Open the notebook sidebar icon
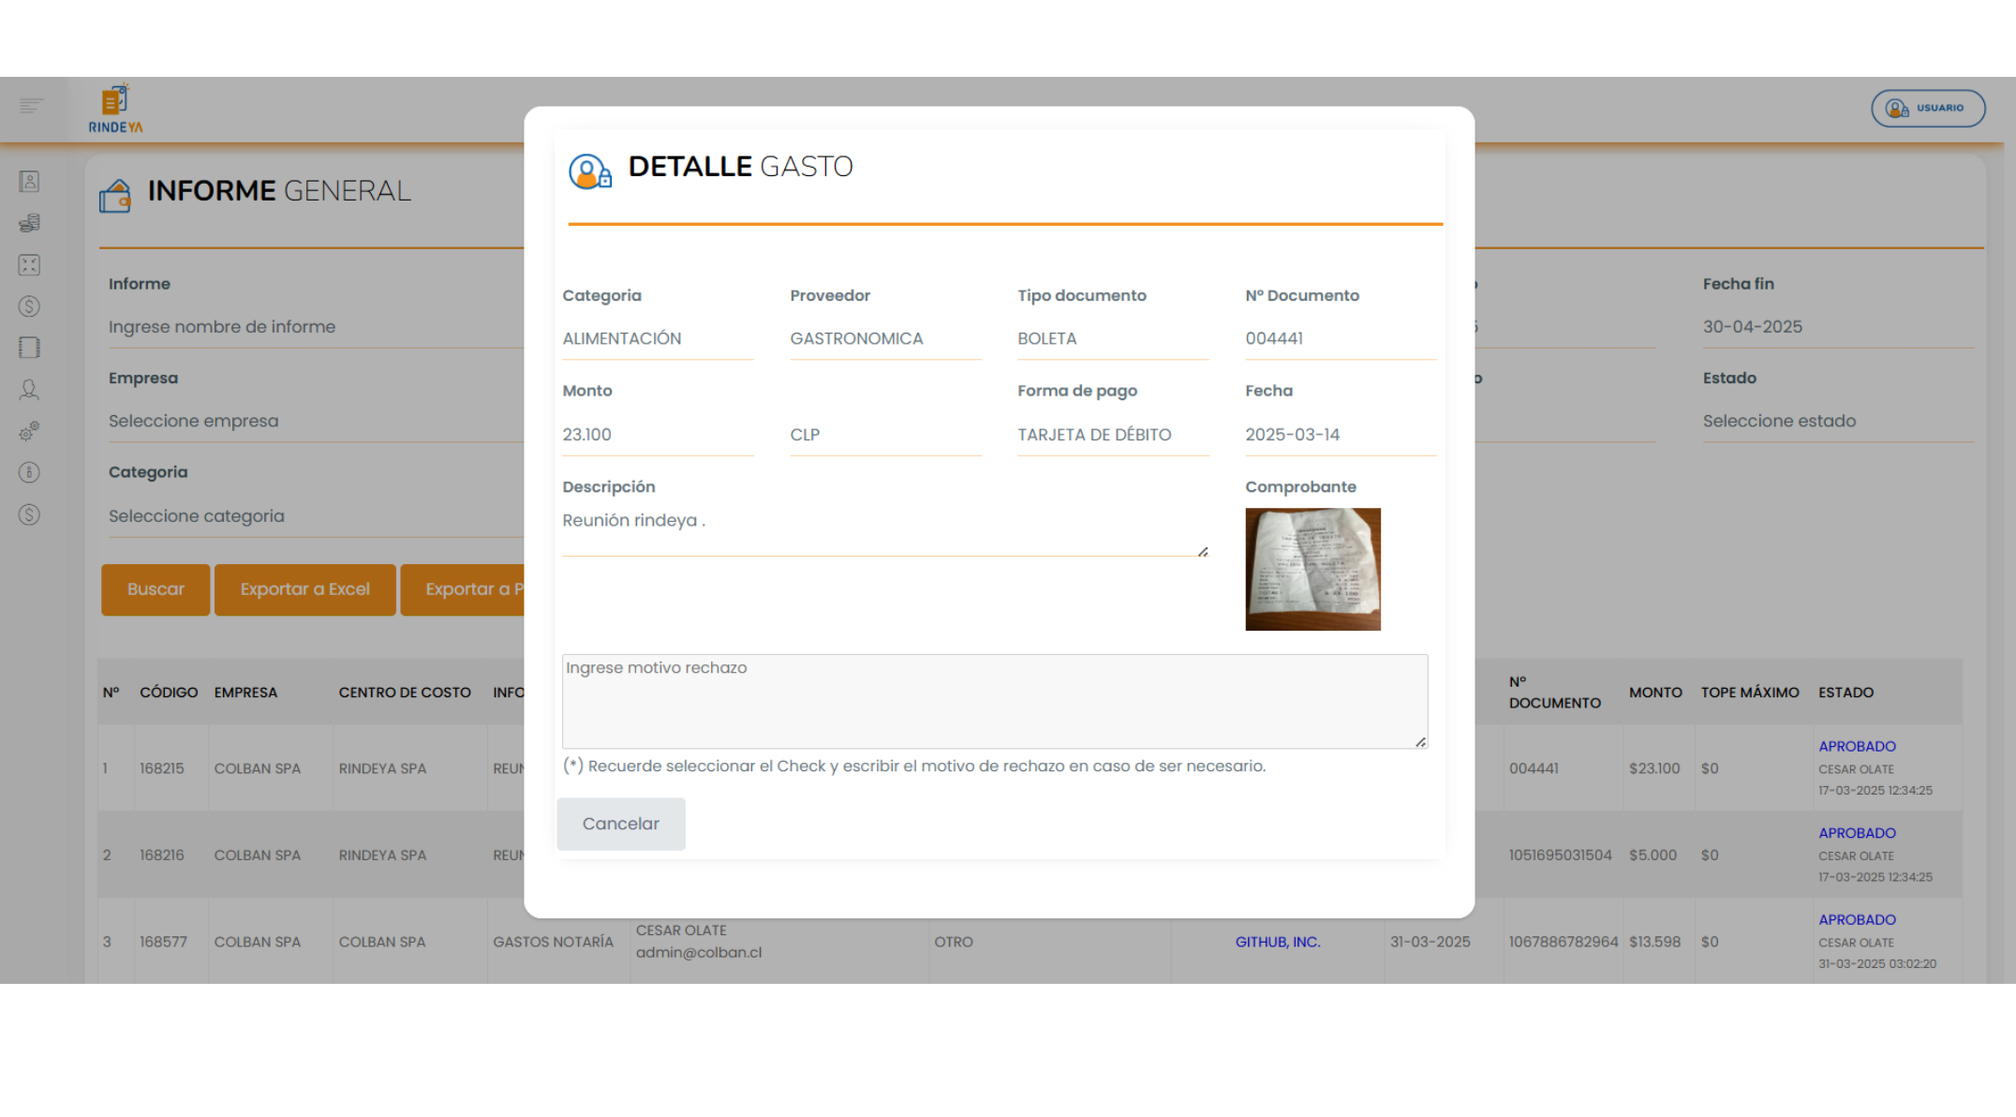The image size is (2016, 1117). 29,348
